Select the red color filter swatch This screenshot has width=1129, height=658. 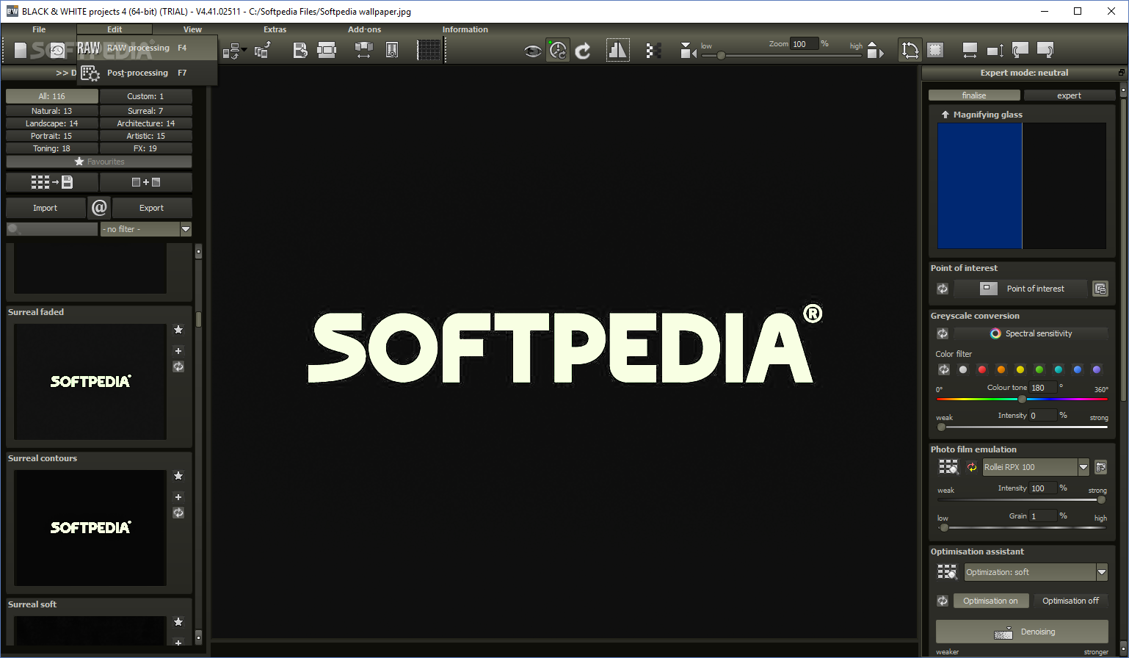982,369
